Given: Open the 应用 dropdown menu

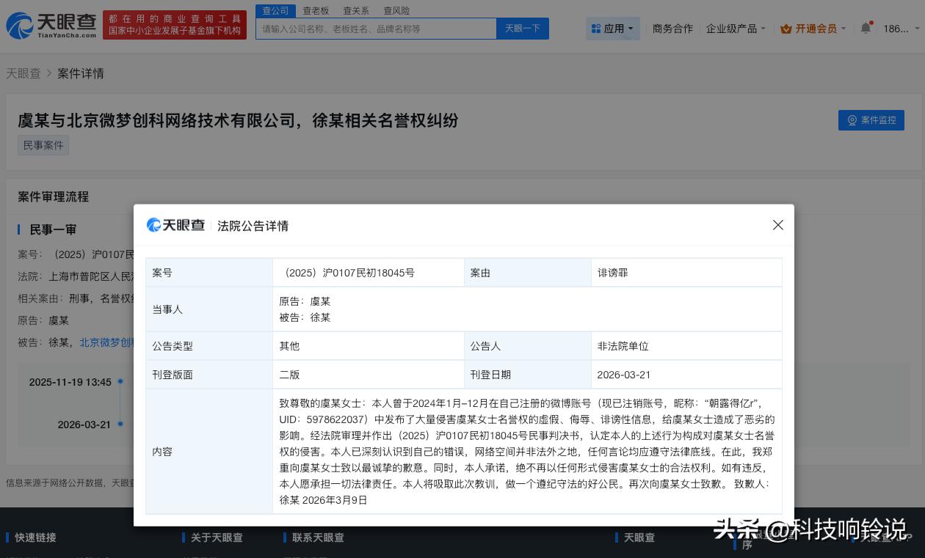Looking at the screenshot, I should [x=613, y=28].
